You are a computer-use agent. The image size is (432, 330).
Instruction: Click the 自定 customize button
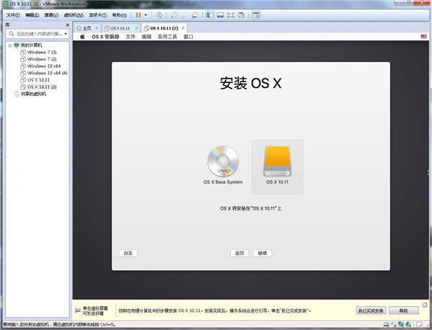[x=128, y=253]
